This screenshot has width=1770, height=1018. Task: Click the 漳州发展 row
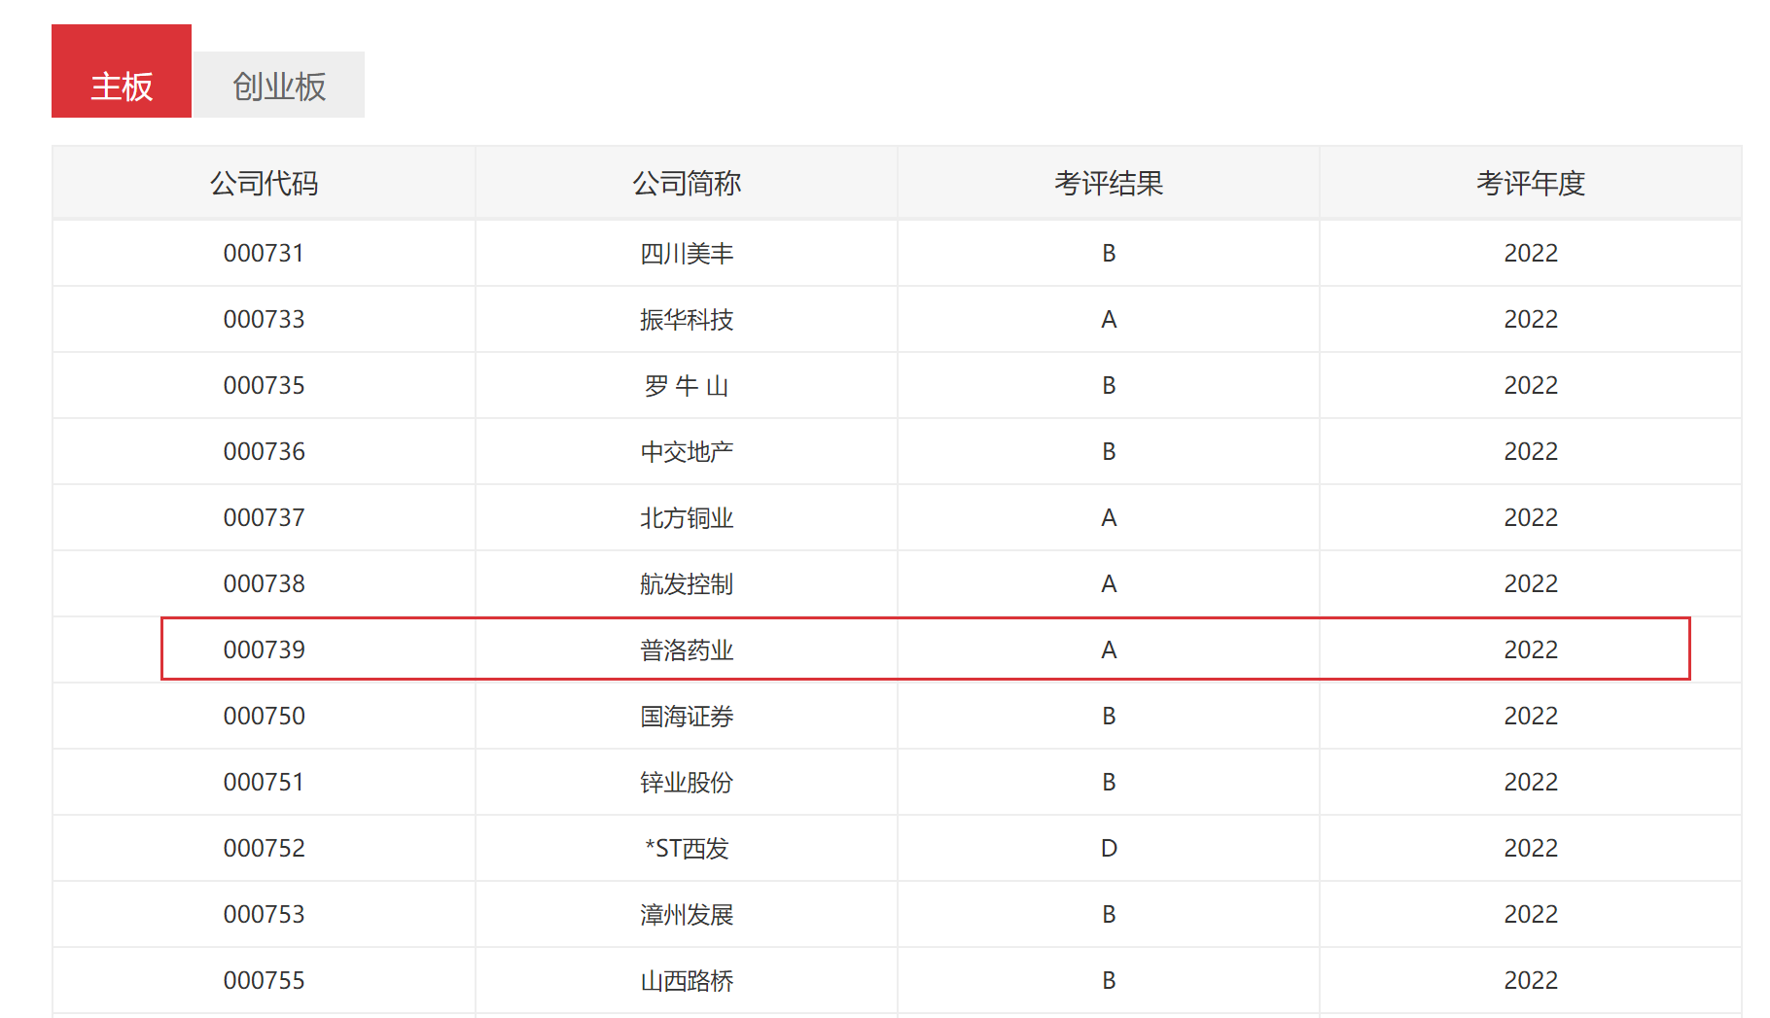pos(686,914)
